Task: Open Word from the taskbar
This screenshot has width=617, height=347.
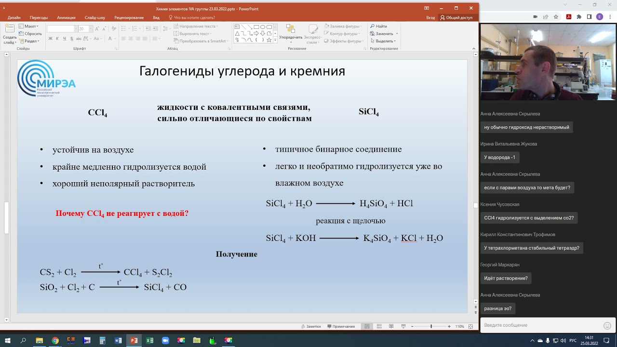Action: point(118,340)
